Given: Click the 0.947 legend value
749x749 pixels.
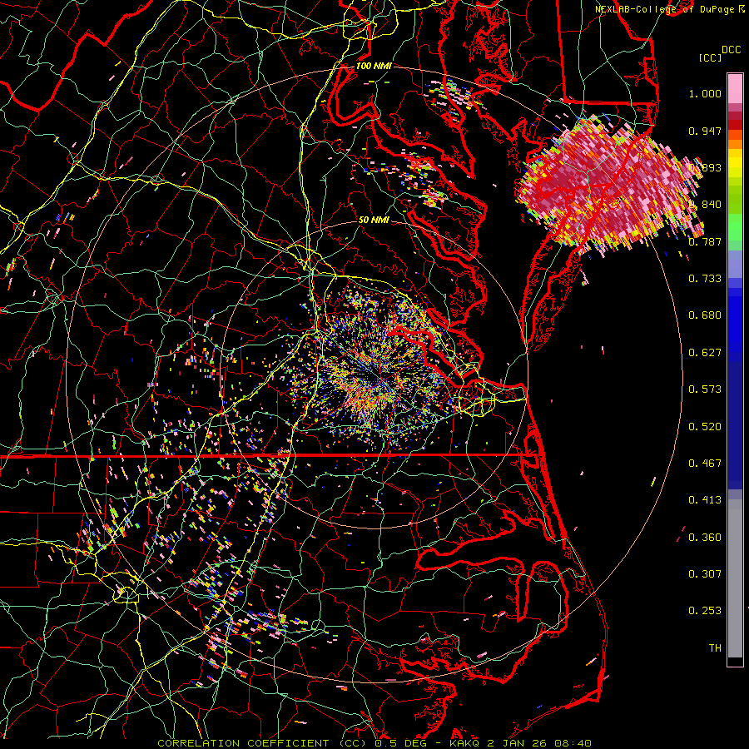Looking at the screenshot, I should [x=705, y=131].
